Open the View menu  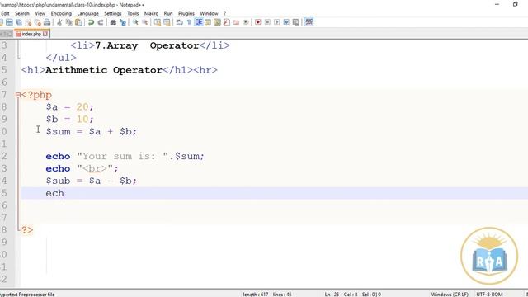[x=40, y=13]
